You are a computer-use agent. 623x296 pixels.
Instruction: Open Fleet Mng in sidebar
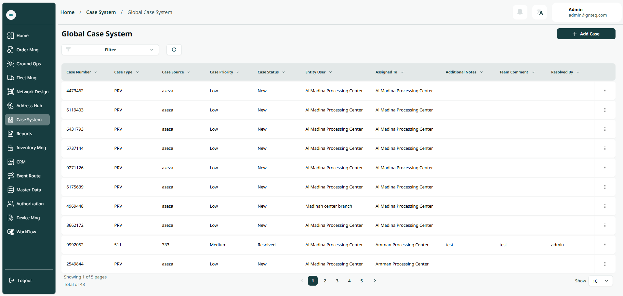pos(26,78)
